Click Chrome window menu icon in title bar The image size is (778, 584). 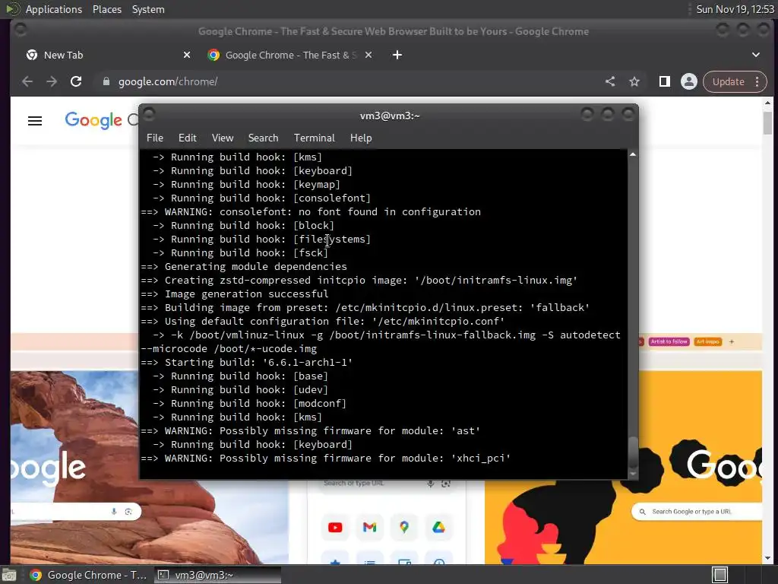click(21, 30)
